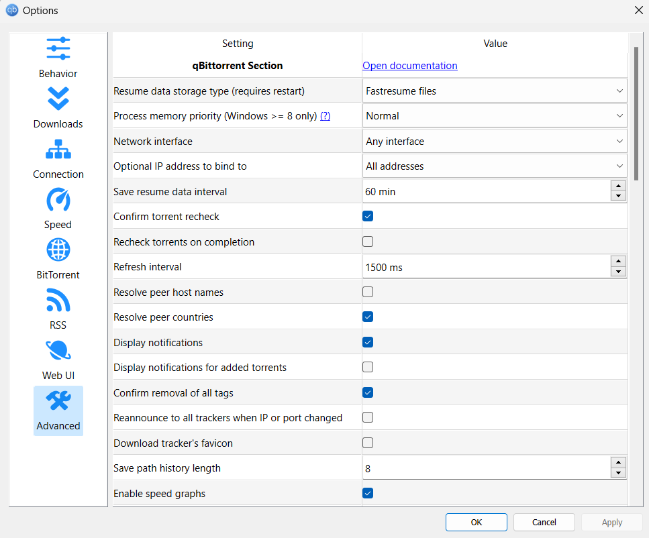Increase Save resume data interval with stepper
The height and width of the screenshot is (538, 649).
tap(618, 187)
